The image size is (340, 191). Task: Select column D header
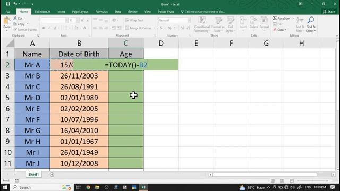[x=161, y=43]
